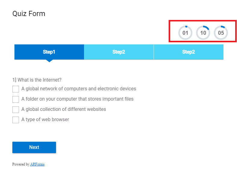Click the Quiz Form heading
The image size is (237, 174).
pos(29,14)
